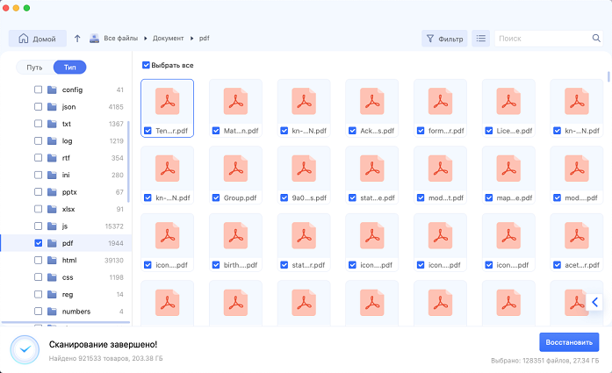Check the html folder checkbox
612x373 pixels.
click(x=39, y=260)
